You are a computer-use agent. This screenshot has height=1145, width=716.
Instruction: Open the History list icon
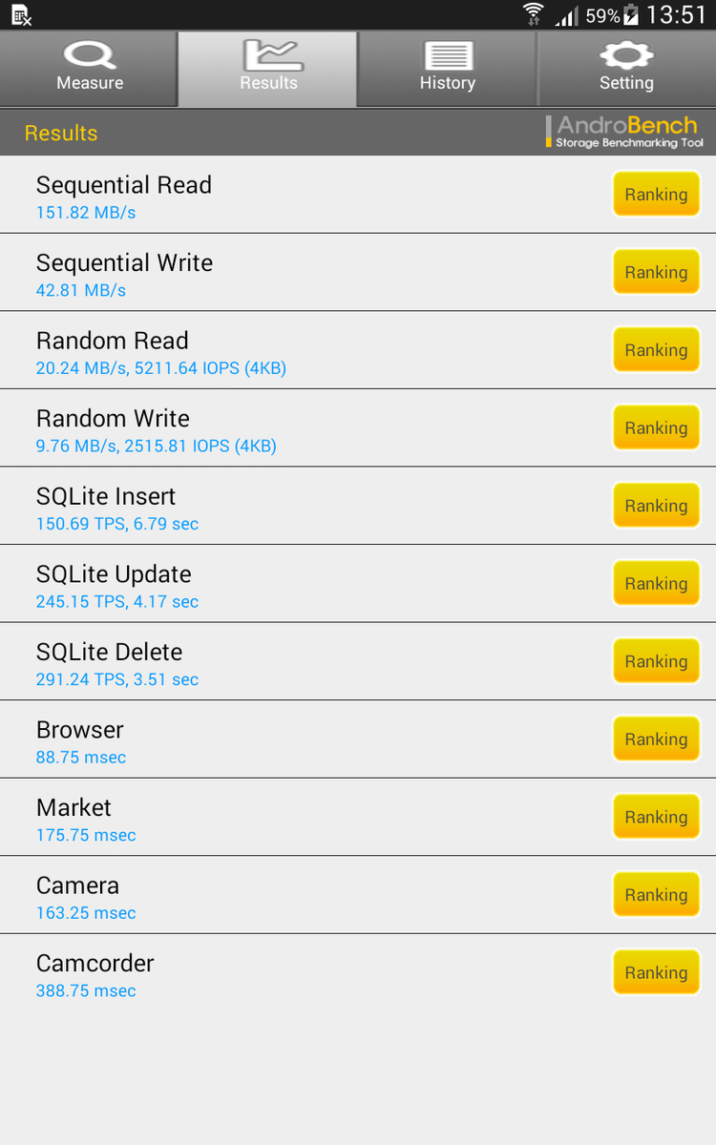click(447, 54)
